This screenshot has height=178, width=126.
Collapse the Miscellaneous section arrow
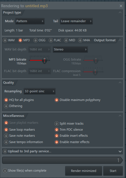coord(120,116)
